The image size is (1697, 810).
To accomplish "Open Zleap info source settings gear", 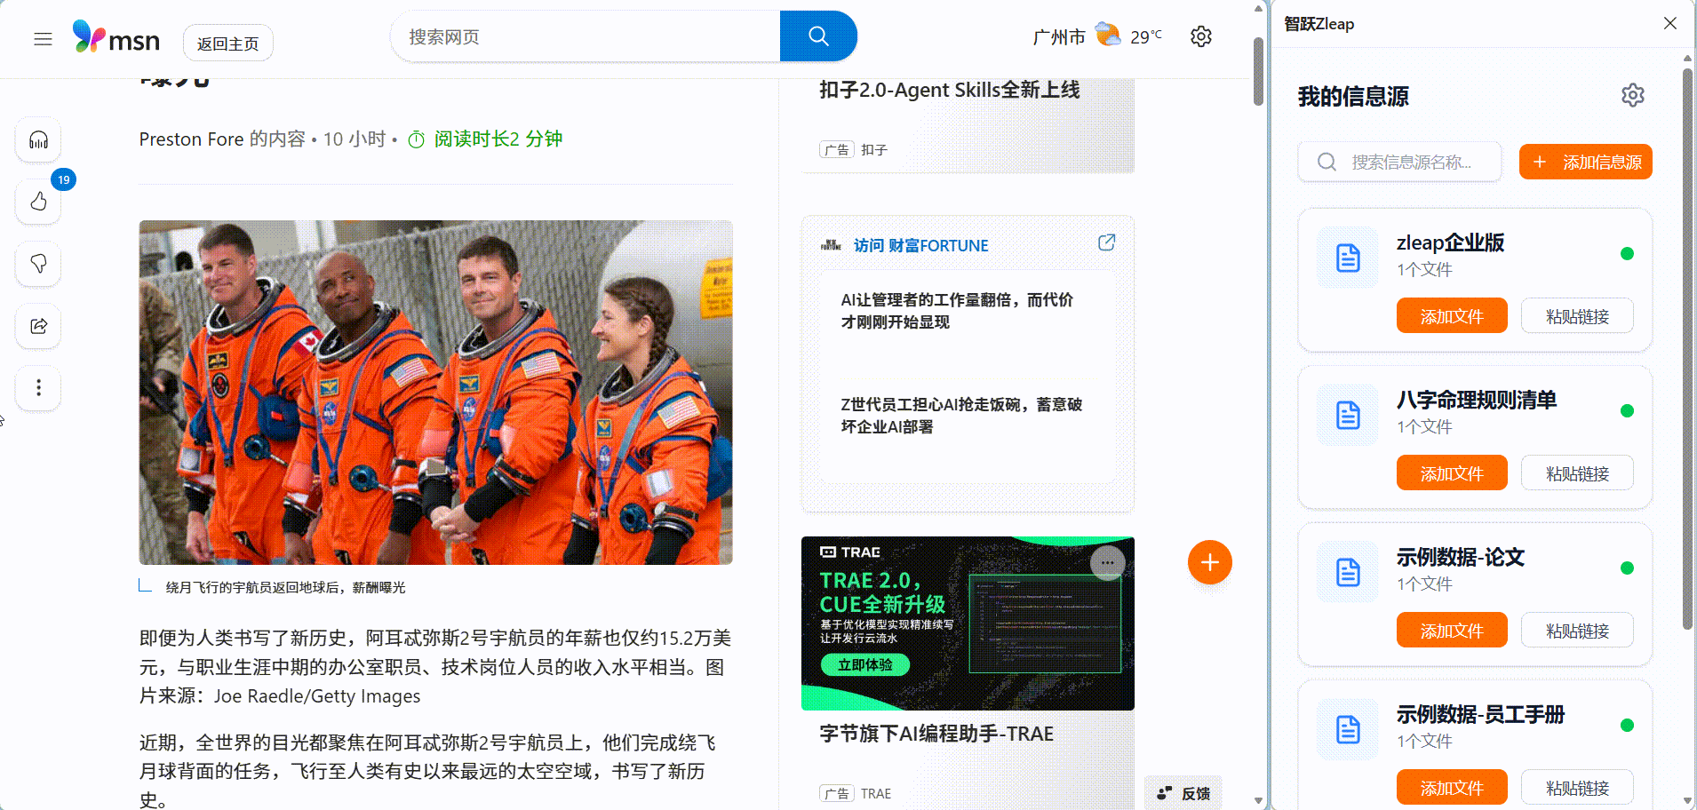I will tap(1632, 95).
